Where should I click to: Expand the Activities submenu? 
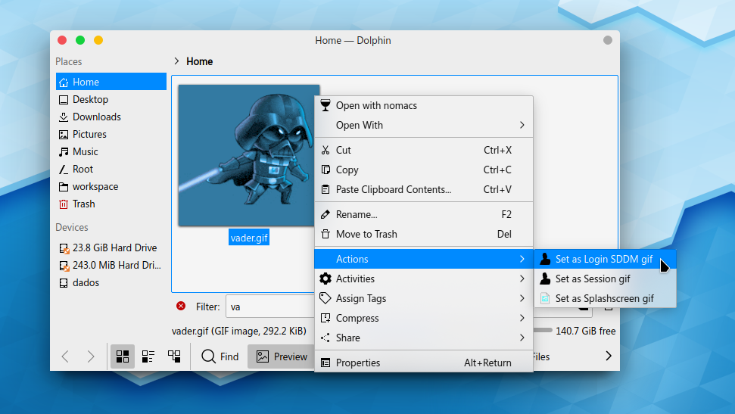click(x=424, y=279)
